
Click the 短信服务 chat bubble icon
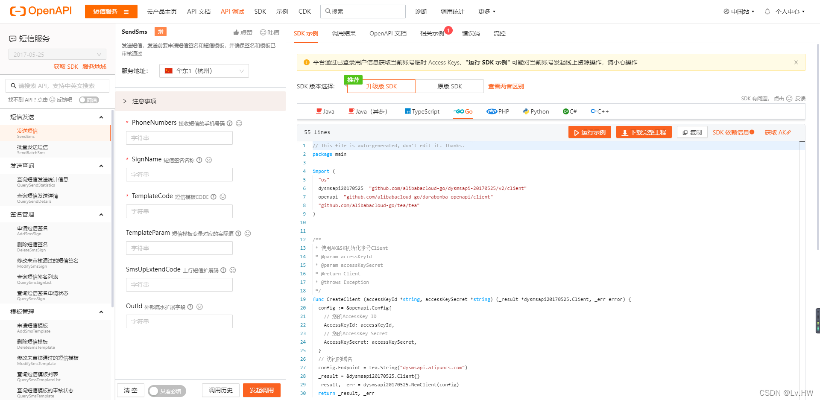tap(13, 39)
